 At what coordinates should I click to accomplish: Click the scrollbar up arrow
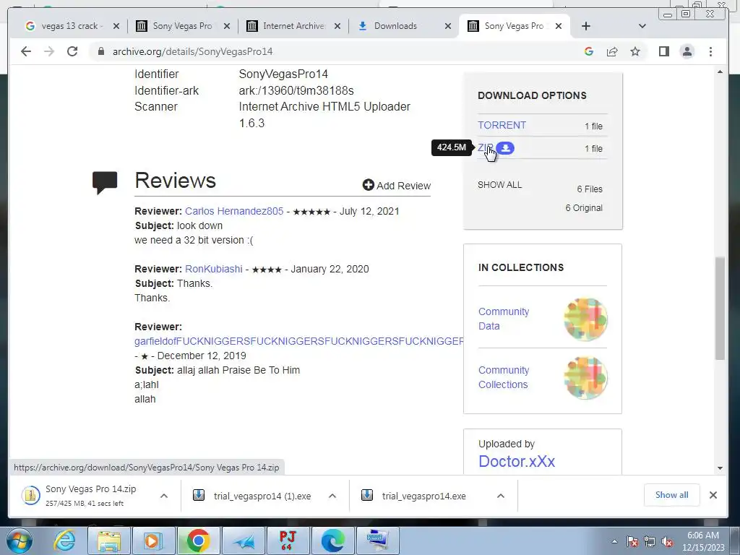tap(720, 72)
